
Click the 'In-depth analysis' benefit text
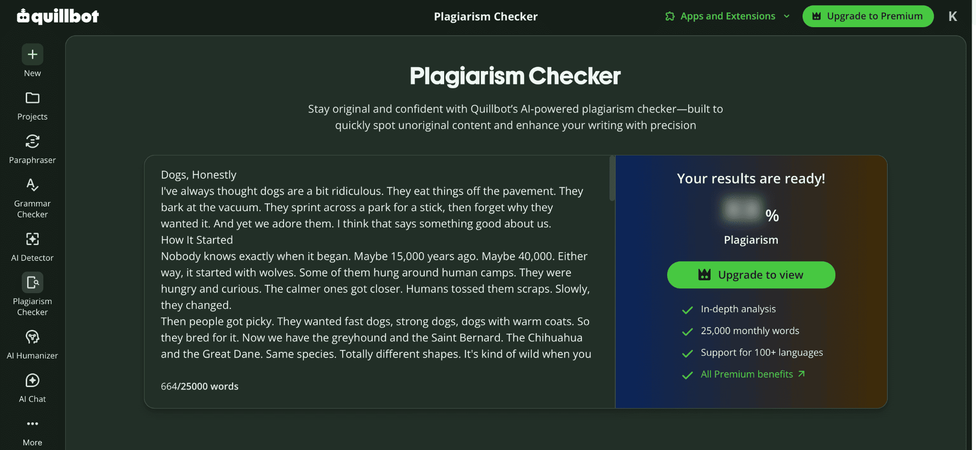[738, 309]
